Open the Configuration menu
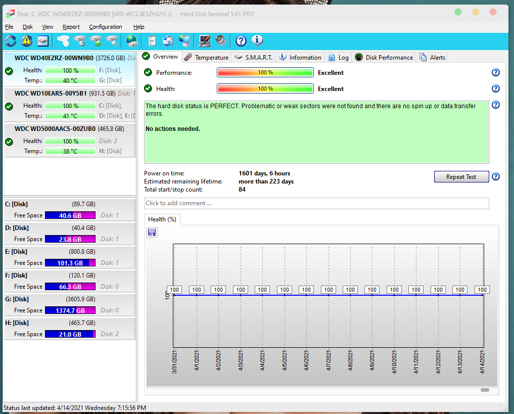This screenshot has width=514, height=414. [x=105, y=27]
